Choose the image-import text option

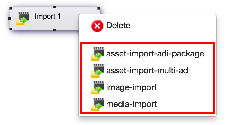coord(132,87)
